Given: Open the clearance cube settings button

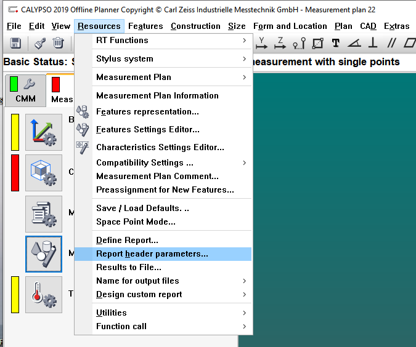Looking at the screenshot, I should (43, 173).
